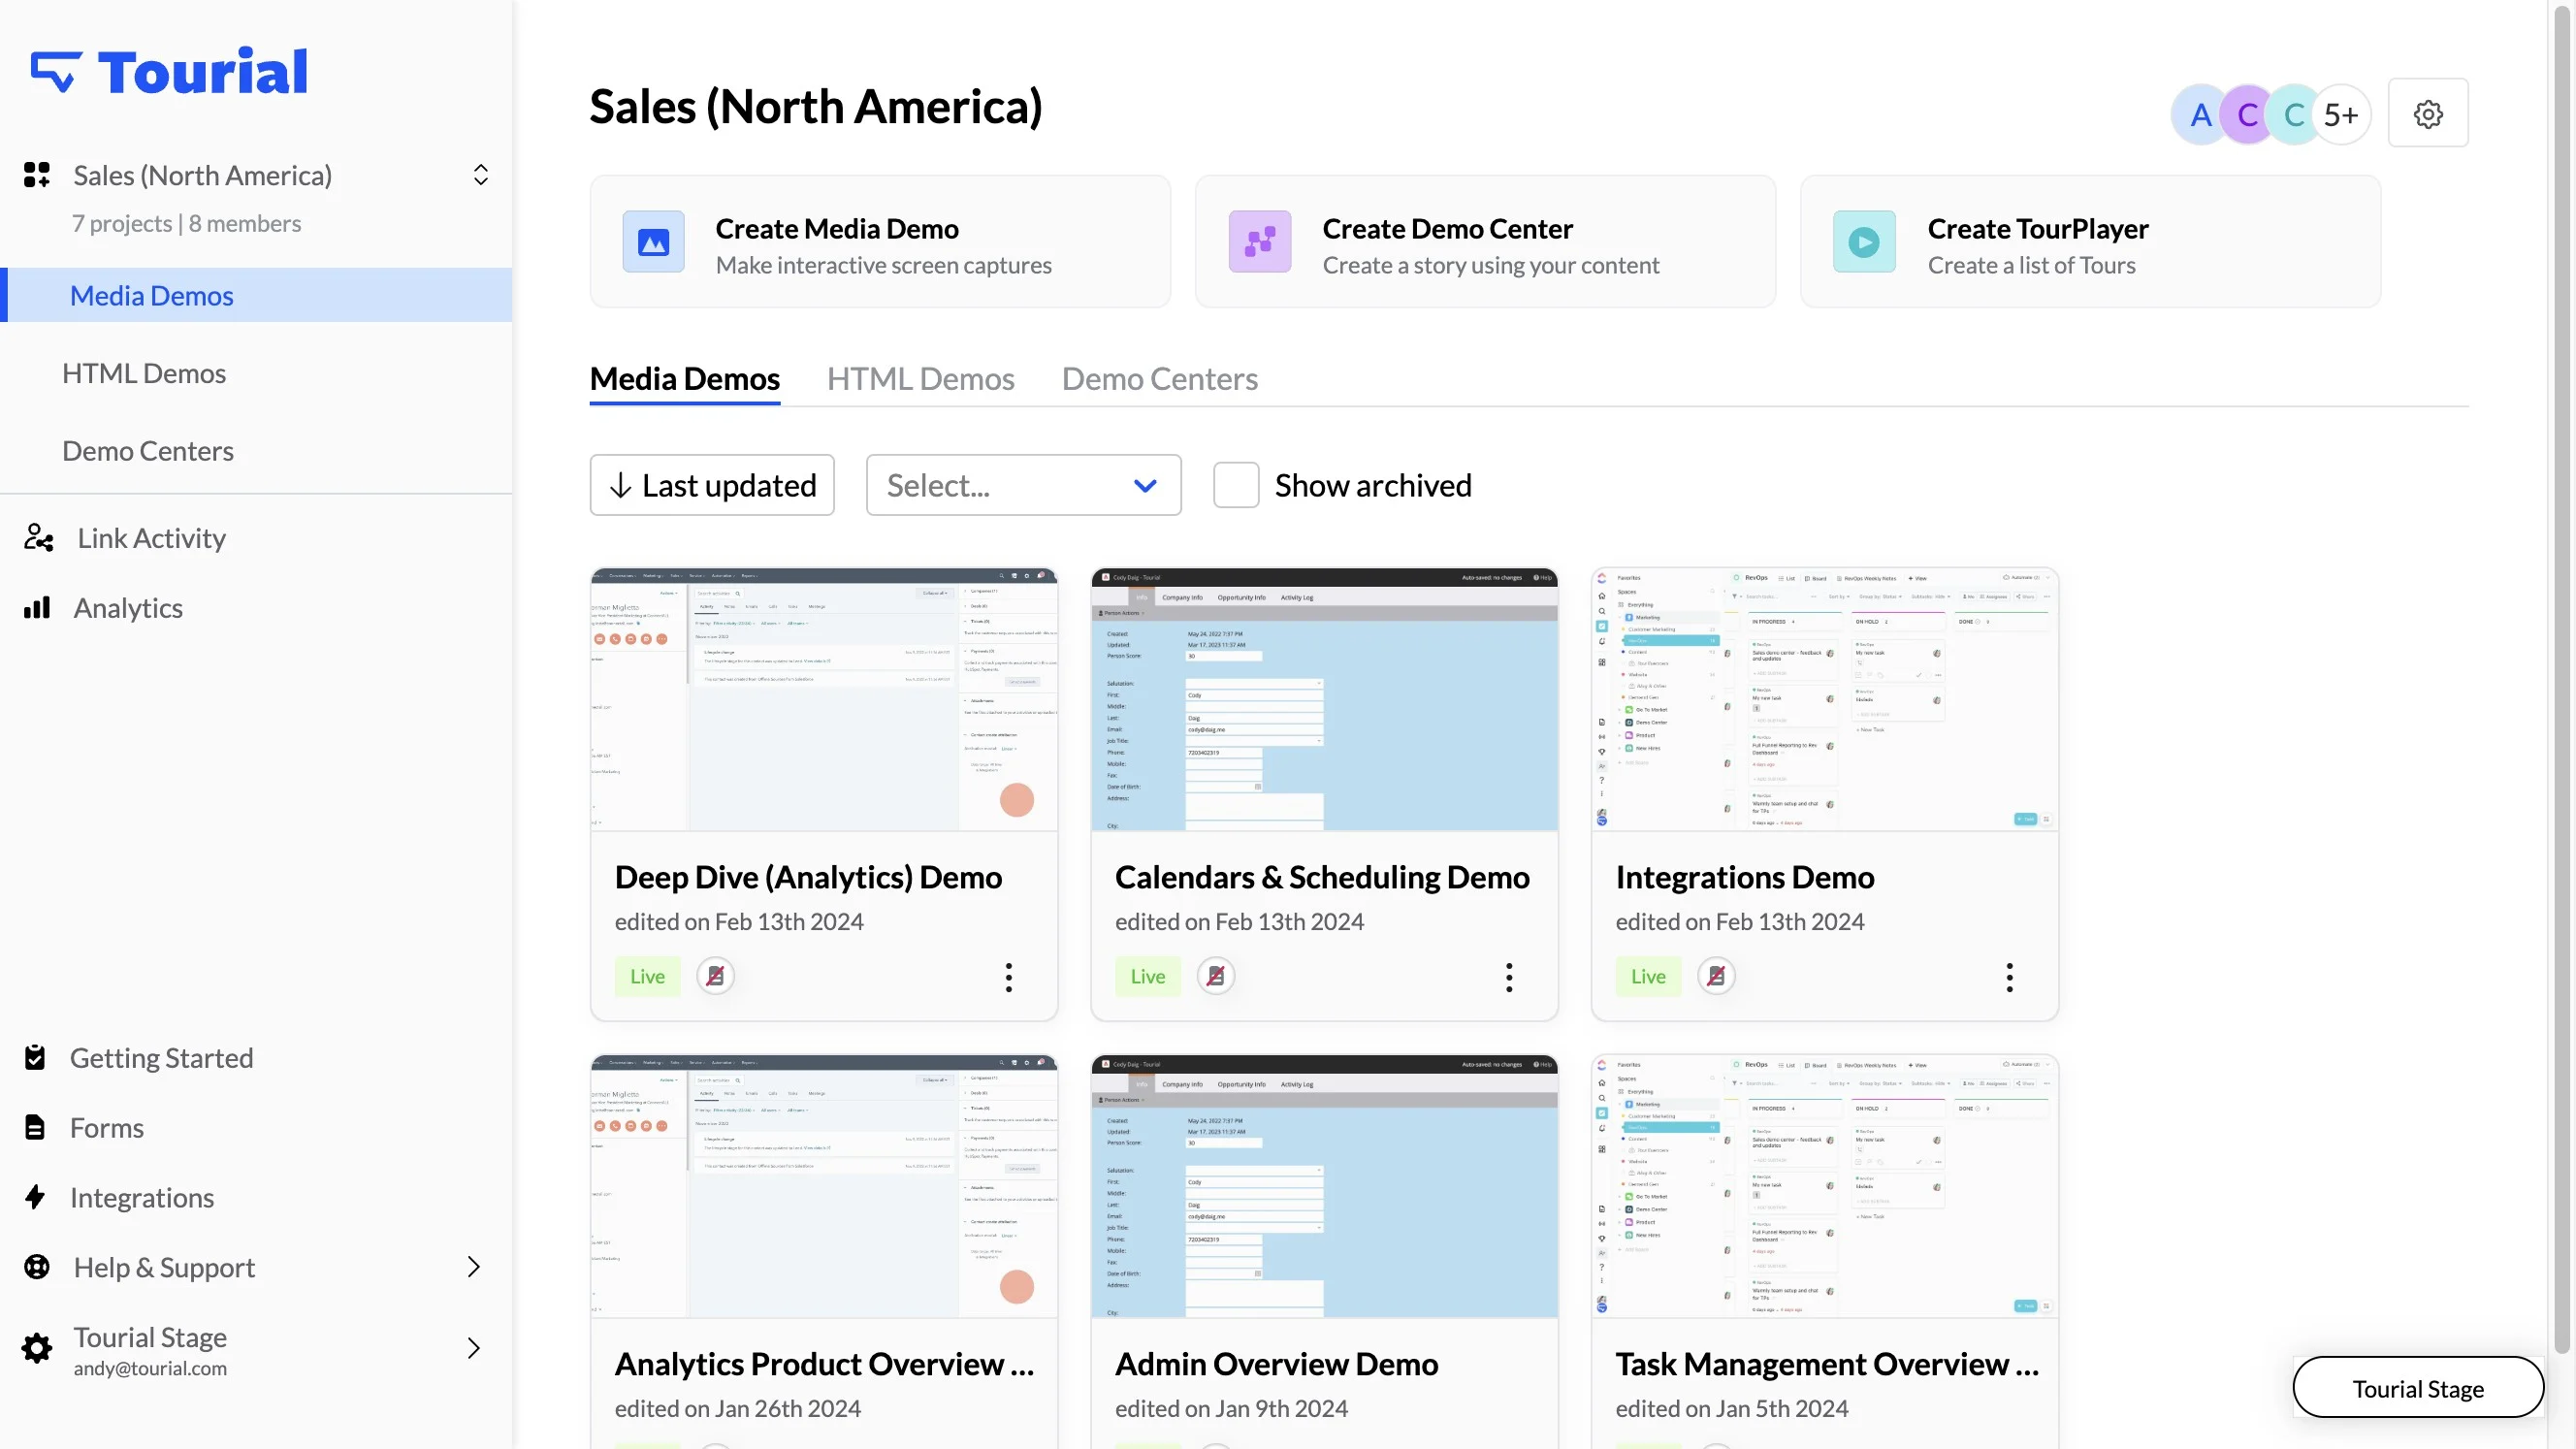Click the Create Demo Center purple icon
This screenshot has width=2576, height=1449.
pos(1260,242)
